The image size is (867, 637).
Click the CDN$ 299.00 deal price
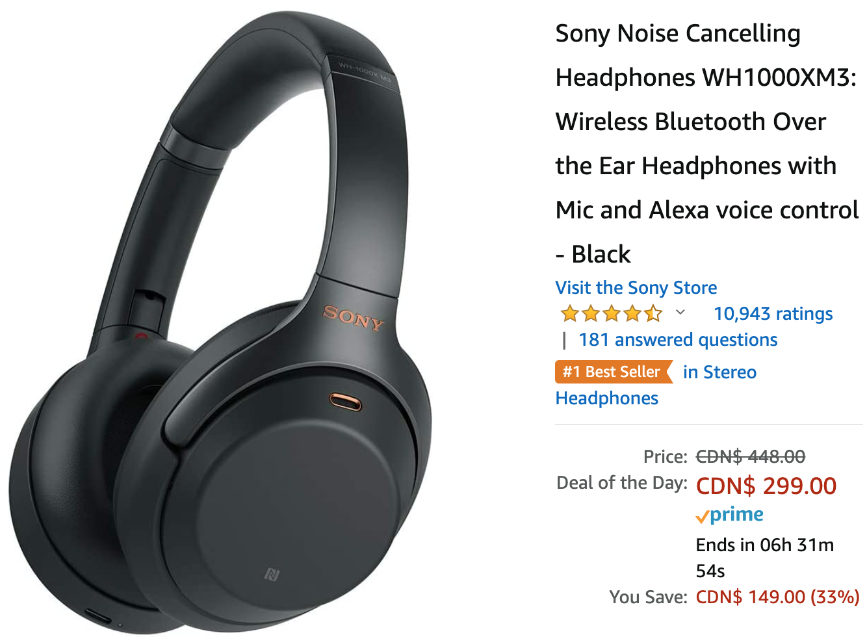pos(766,486)
